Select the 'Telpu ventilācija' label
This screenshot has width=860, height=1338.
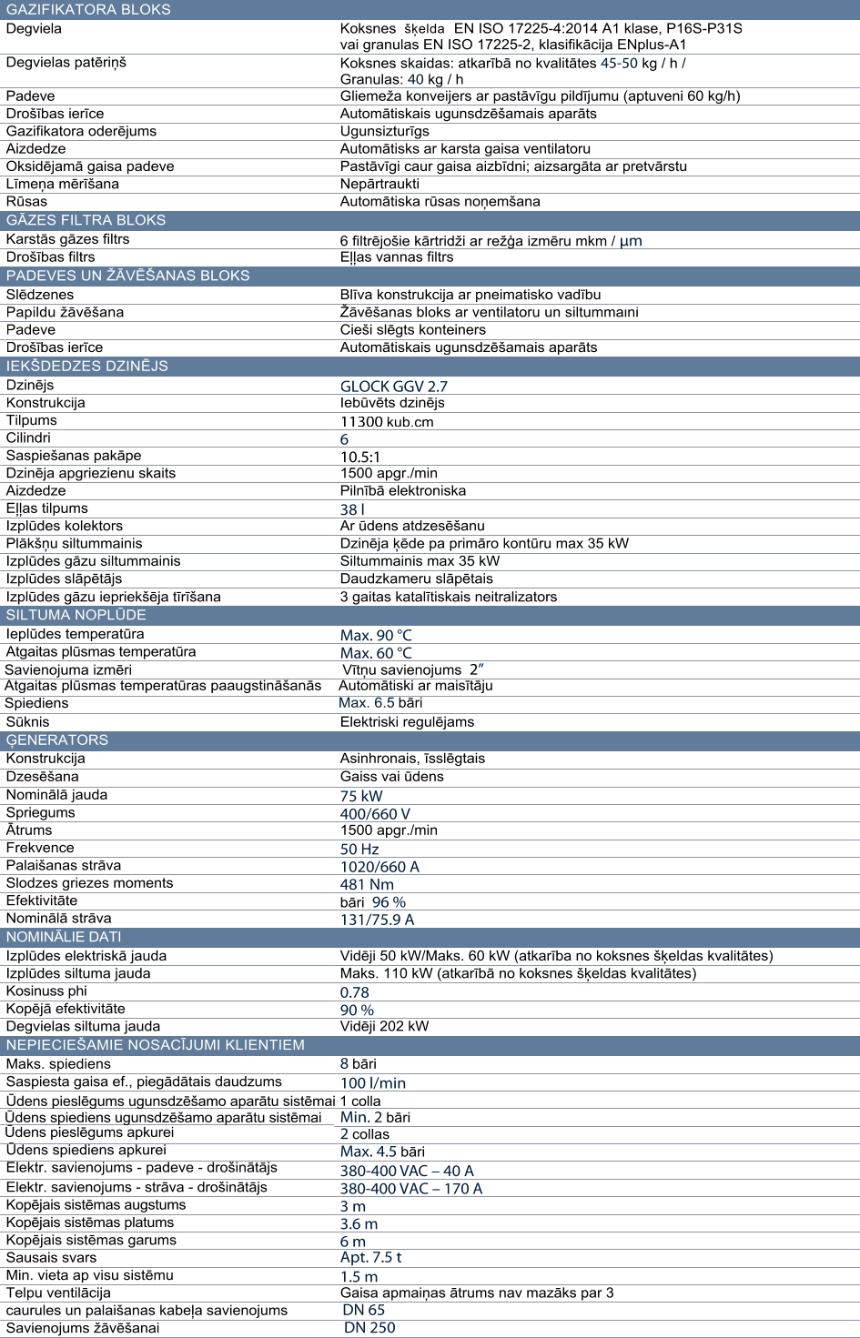tap(58, 1293)
